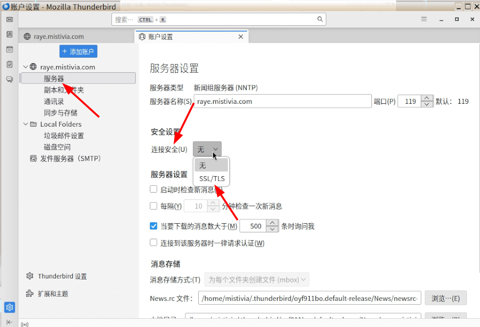The height and width of the screenshot is (327, 480).
Task: Click the online status icon in status bar
Action: (25, 324)
